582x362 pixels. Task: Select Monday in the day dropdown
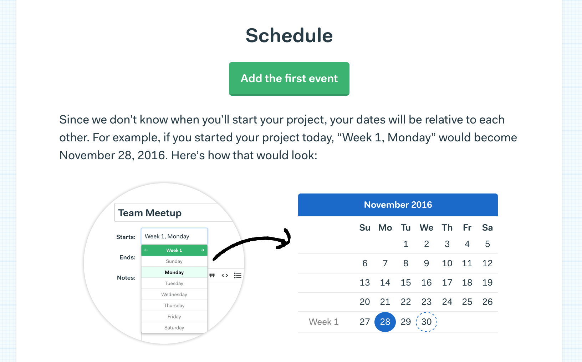(174, 272)
